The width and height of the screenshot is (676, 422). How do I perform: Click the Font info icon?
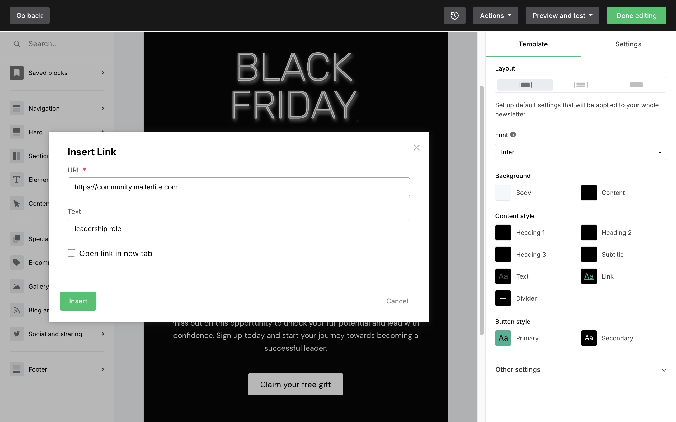pyautogui.click(x=513, y=134)
